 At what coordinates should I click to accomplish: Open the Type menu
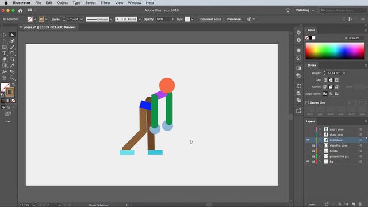pyautogui.click(x=76, y=3)
